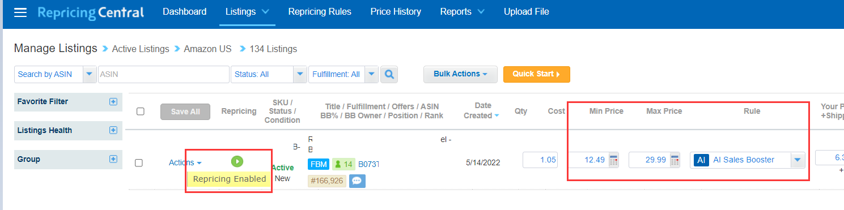Image resolution: width=844 pixels, height=210 pixels.
Task: Open the Bulk Actions menu button
Action: [460, 74]
